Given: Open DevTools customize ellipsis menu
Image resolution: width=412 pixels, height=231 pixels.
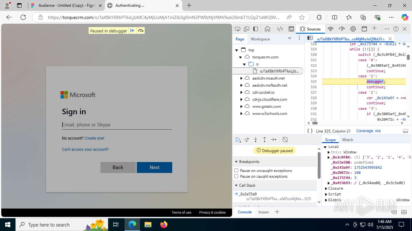Looking at the screenshot, I should pos(387,29).
